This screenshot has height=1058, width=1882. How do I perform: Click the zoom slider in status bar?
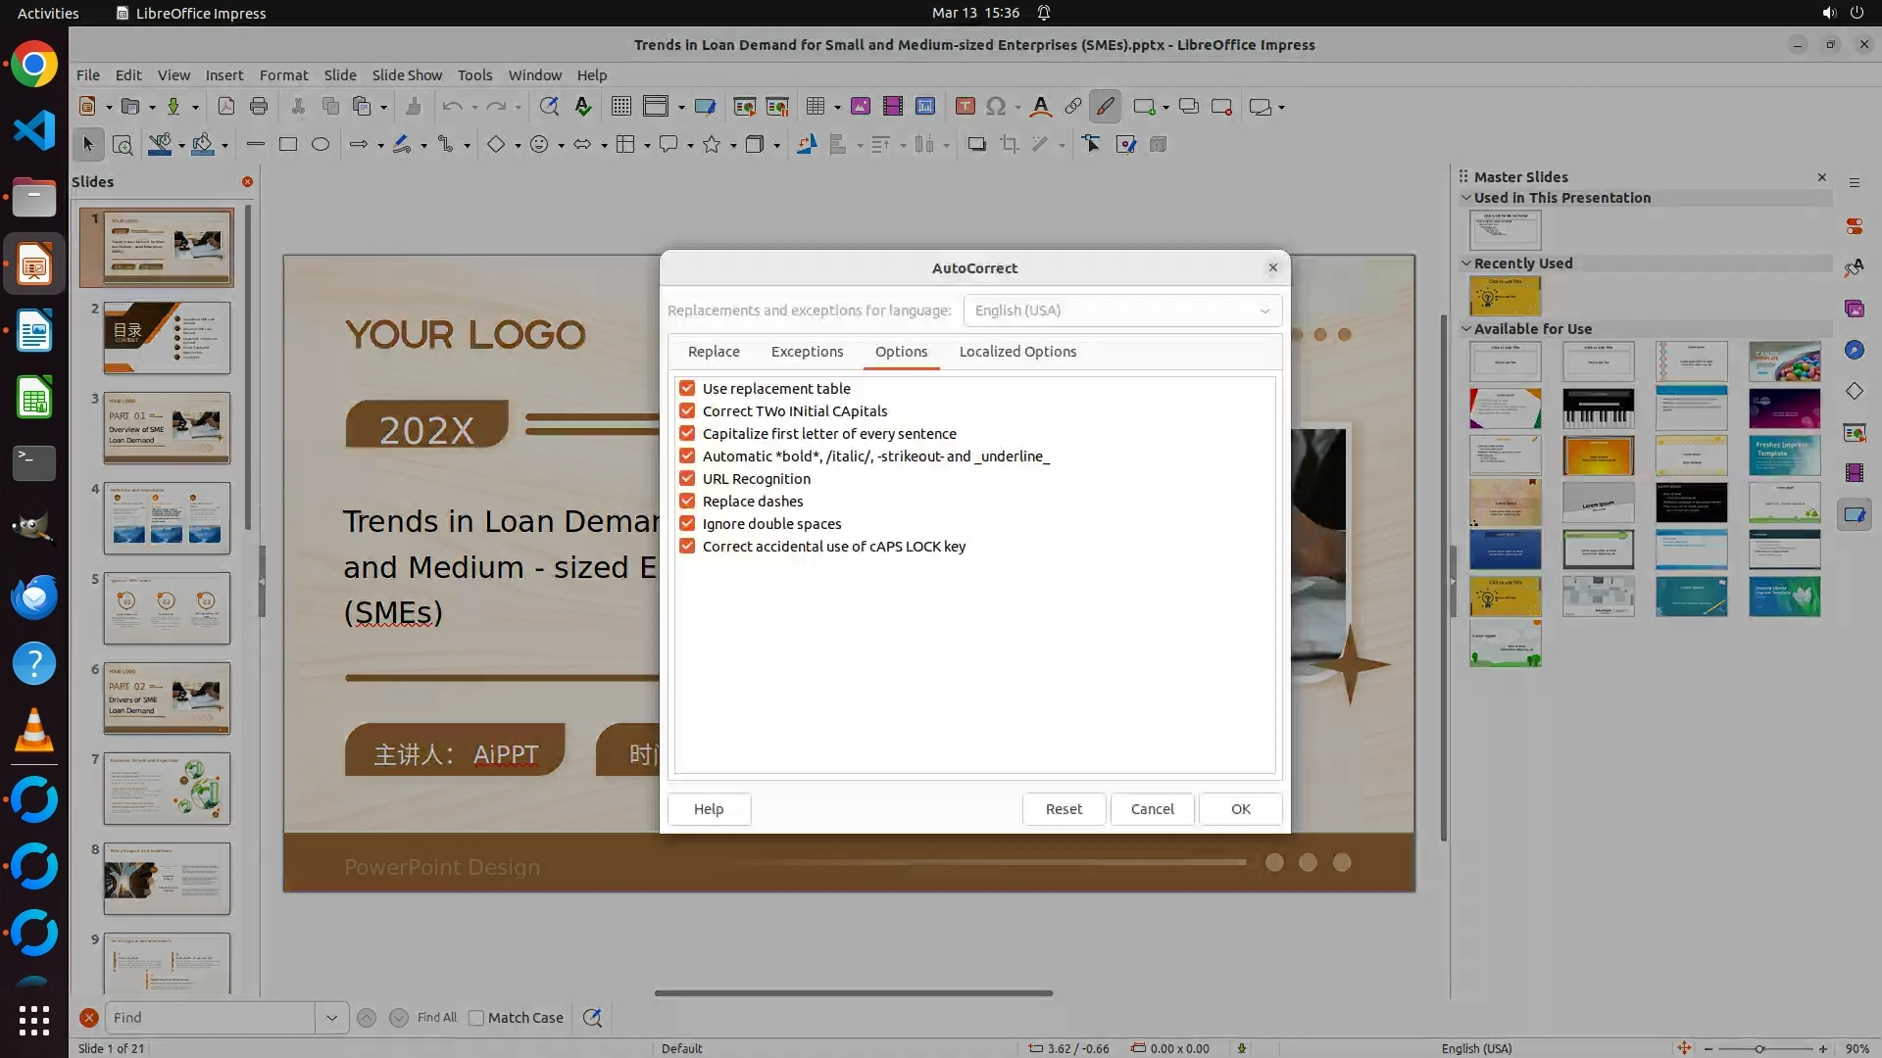1759,1048
